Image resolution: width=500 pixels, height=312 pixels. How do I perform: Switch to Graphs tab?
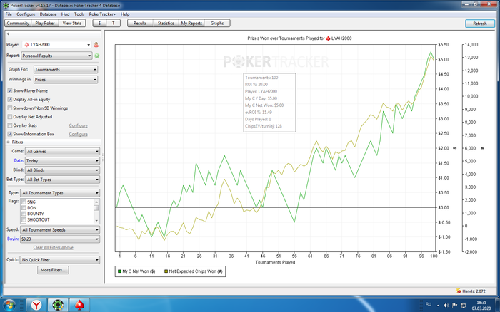[217, 24]
